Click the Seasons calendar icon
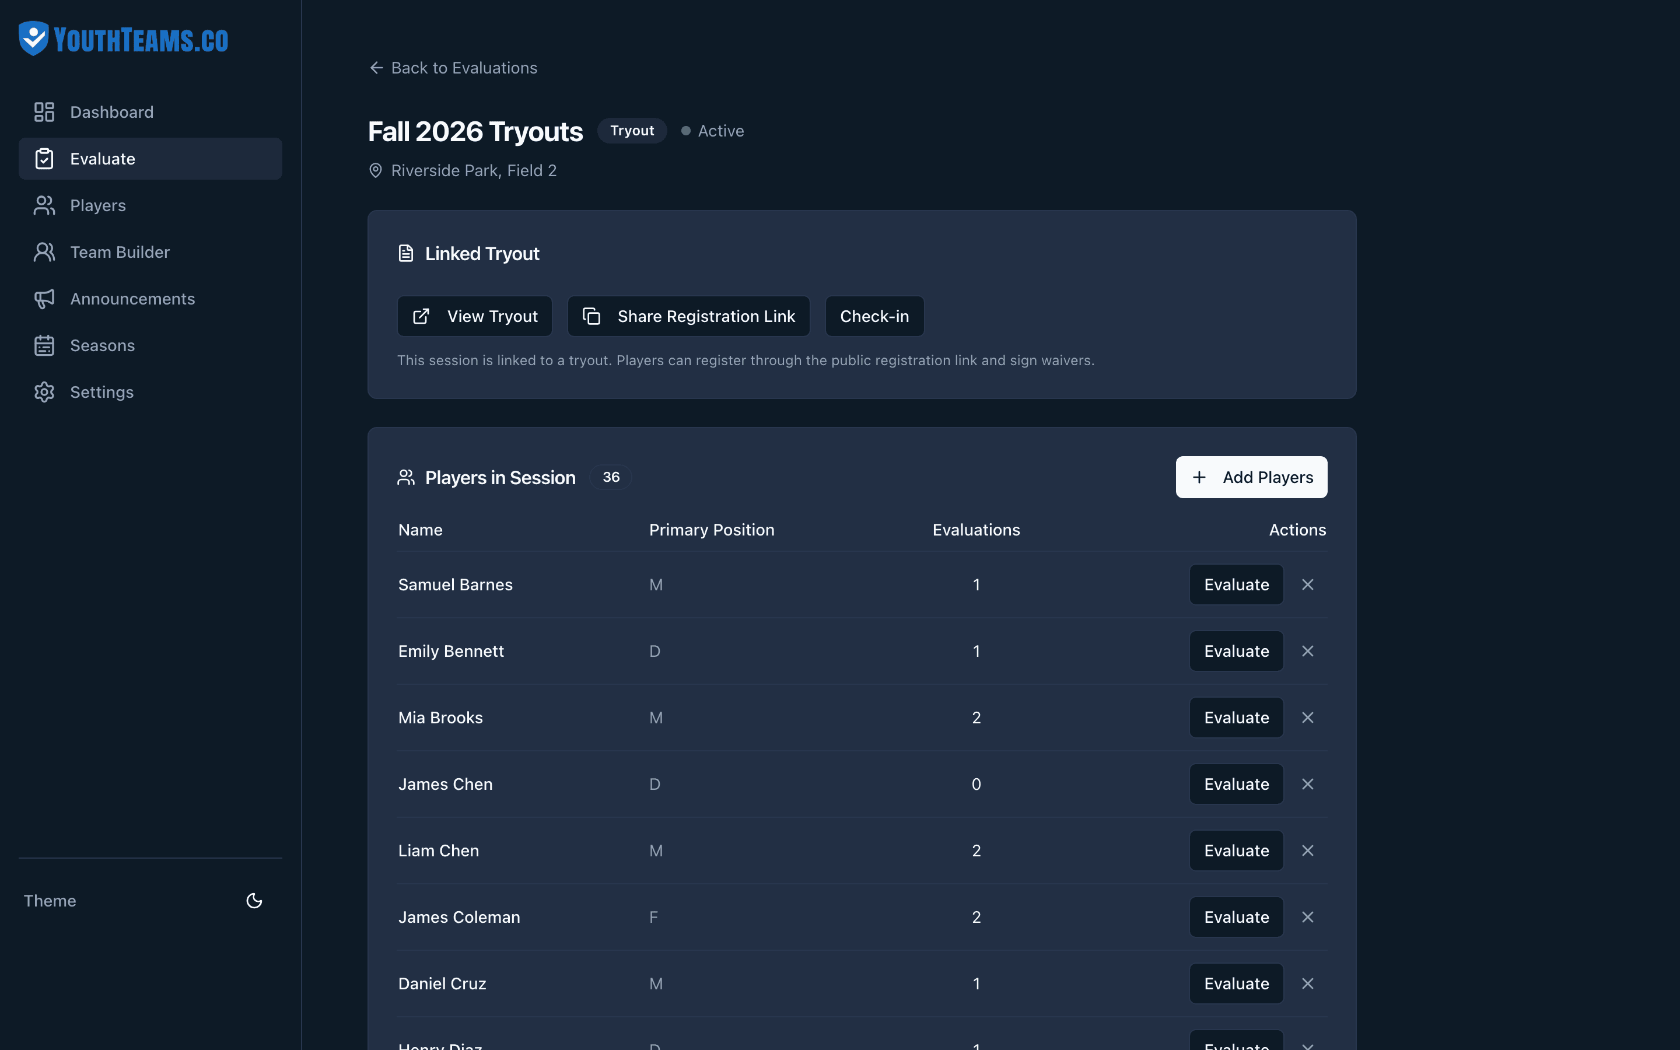The image size is (1680, 1050). 44,345
